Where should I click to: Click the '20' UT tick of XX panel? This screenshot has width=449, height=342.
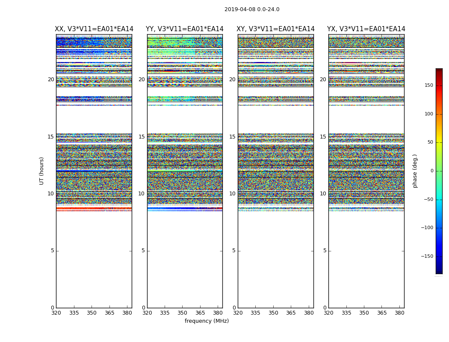pyautogui.click(x=51, y=80)
